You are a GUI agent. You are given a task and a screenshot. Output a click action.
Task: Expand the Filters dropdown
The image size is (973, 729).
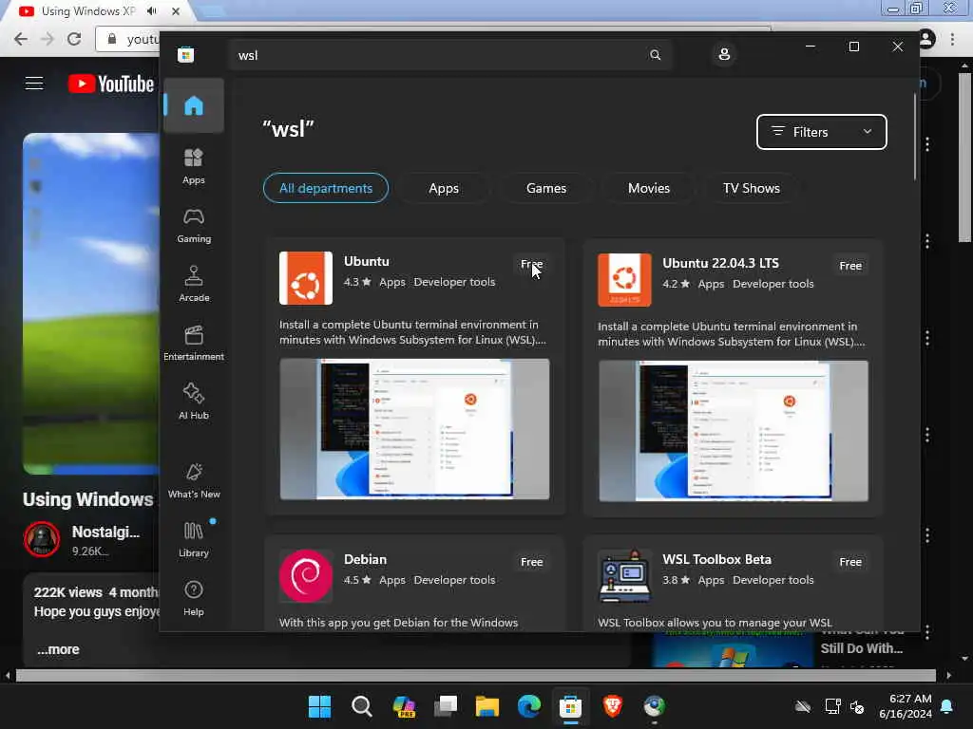click(822, 132)
